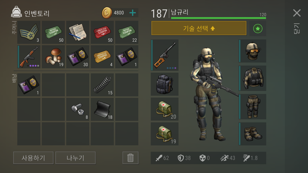The height and width of the screenshot is (173, 308).
Task: Select the yellow Survival Kit Coupon
Action: [102, 57]
